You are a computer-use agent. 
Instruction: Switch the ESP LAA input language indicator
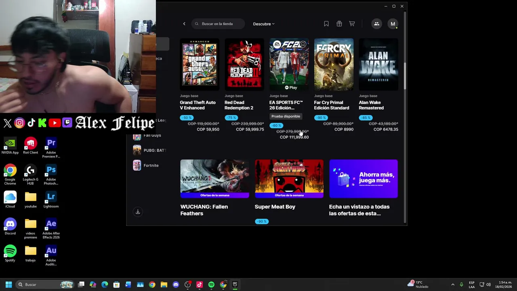tap(472, 285)
